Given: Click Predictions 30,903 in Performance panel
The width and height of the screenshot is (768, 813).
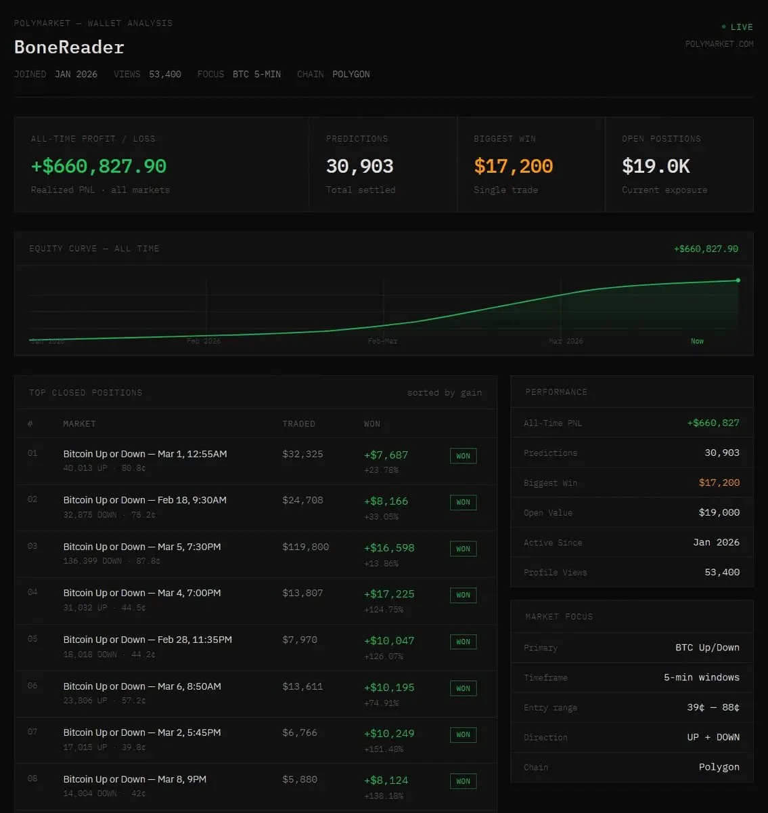Looking at the screenshot, I should pos(631,453).
